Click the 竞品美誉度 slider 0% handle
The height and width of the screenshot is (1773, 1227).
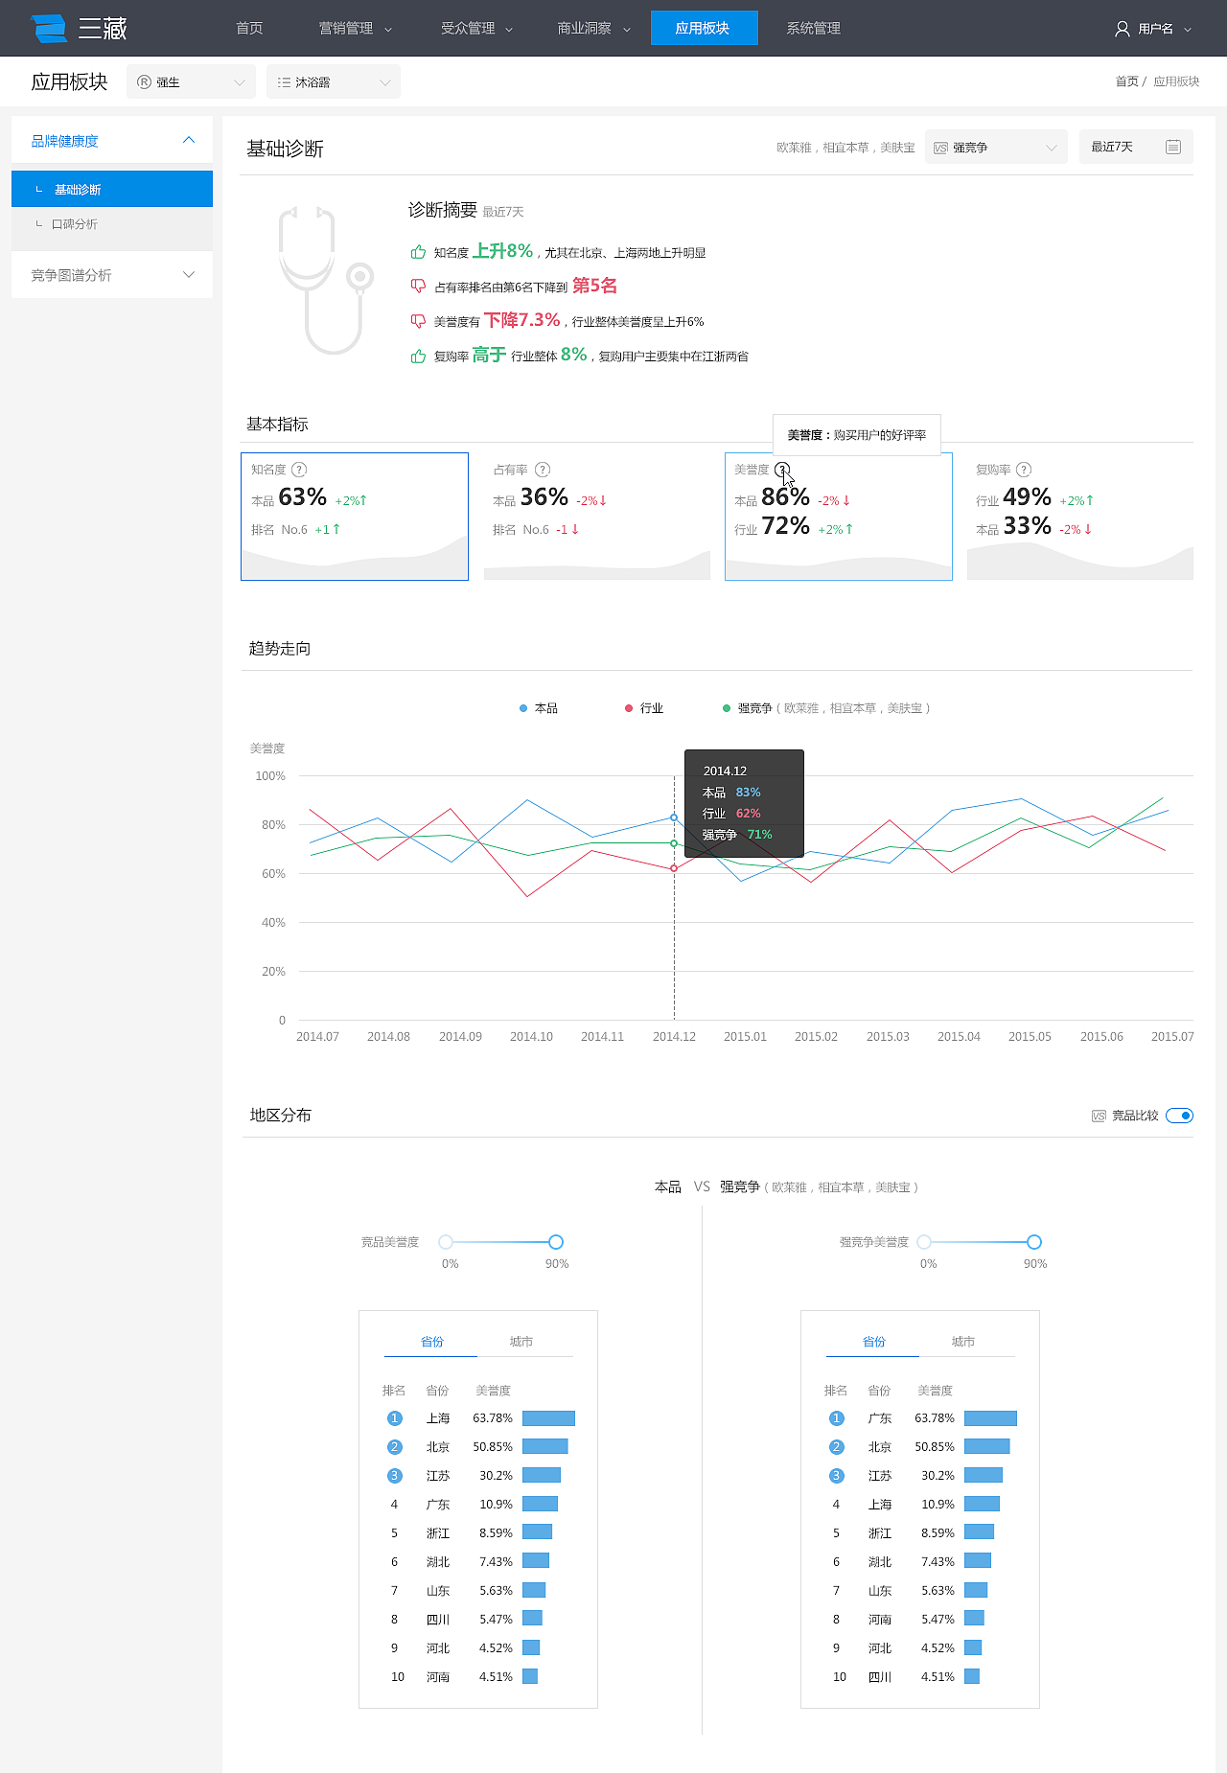pyautogui.click(x=446, y=1242)
